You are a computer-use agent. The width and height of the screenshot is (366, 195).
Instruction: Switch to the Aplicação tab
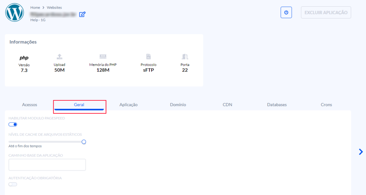128,105
